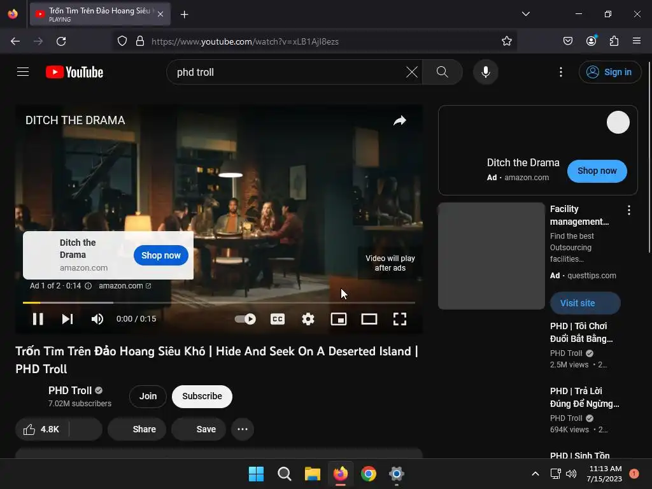
Task: Skip to next video
Action: [x=67, y=319]
